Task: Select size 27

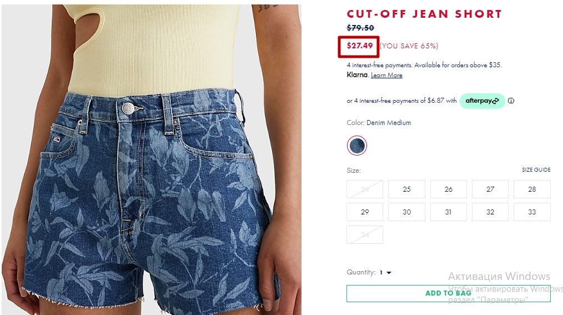Action: click(x=490, y=189)
